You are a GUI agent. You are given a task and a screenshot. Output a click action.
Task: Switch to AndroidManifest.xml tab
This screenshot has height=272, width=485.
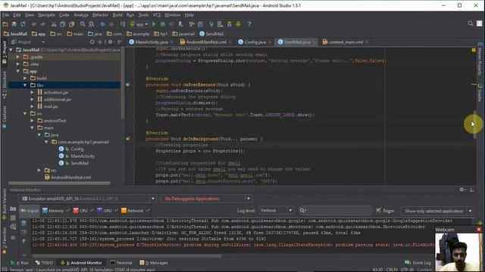pyautogui.click(x=206, y=42)
